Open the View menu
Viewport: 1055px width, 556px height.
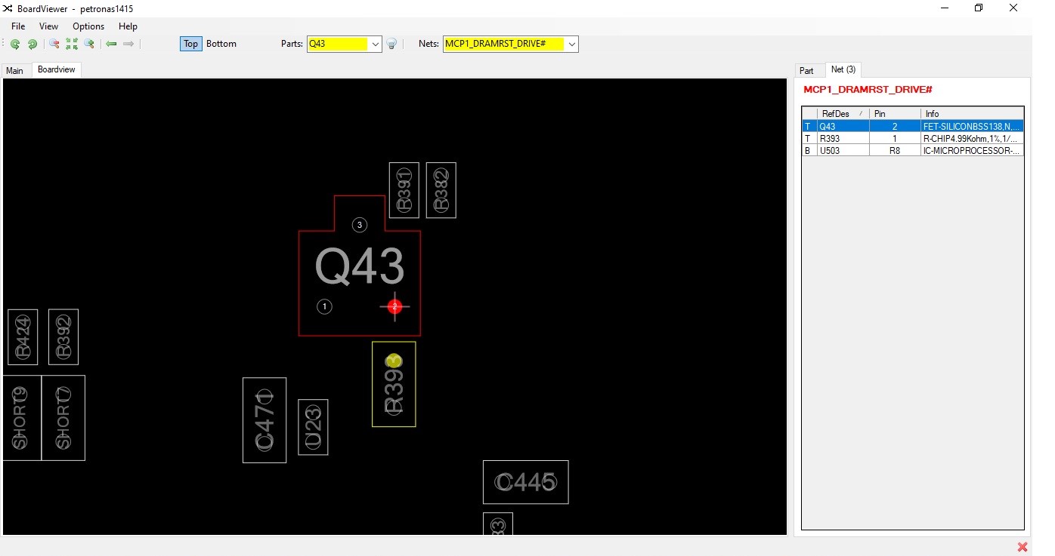pyautogui.click(x=48, y=26)
